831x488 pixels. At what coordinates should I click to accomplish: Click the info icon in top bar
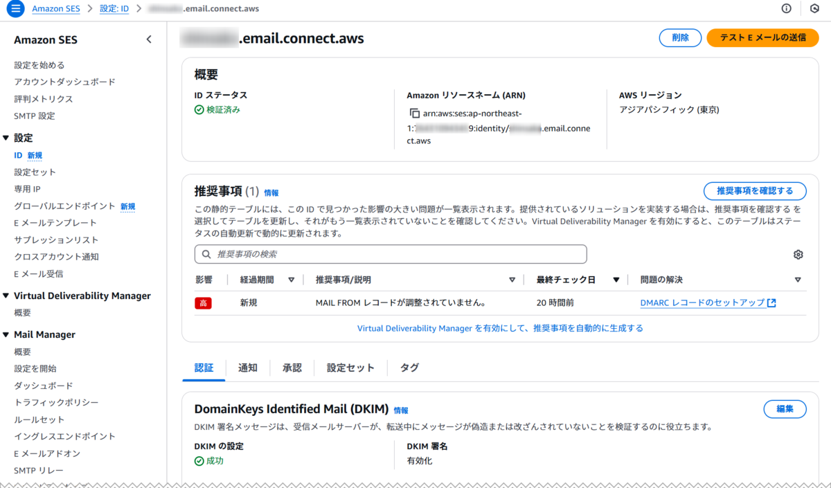coord(786,9)
